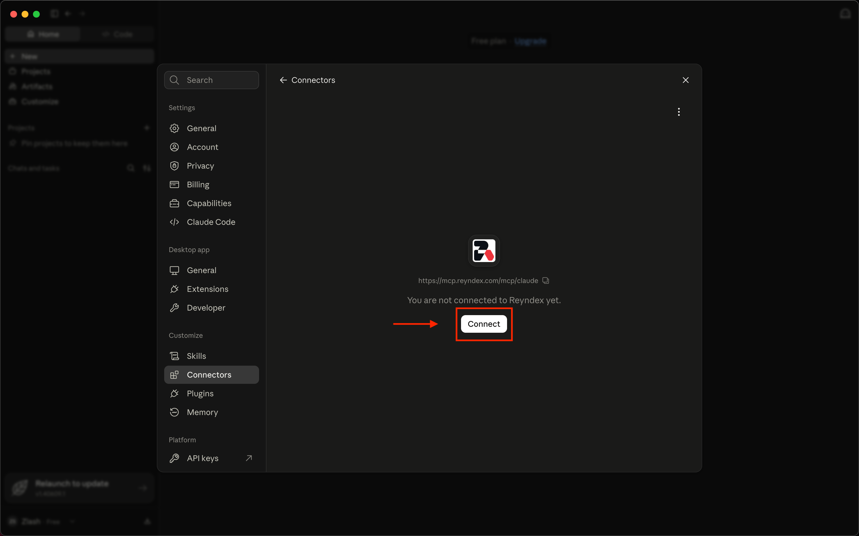Switch to the Code tab in background

(117, 34)
